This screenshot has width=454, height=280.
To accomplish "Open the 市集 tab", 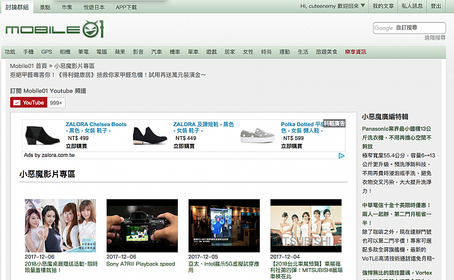I will [67, 7].
